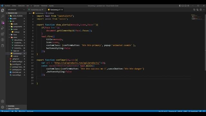The height and width of the screenshot is (116, 206).
Task: Collapse the PRODUTS-VUE project root
Action: pyautogui.click(x=16, y=13)
